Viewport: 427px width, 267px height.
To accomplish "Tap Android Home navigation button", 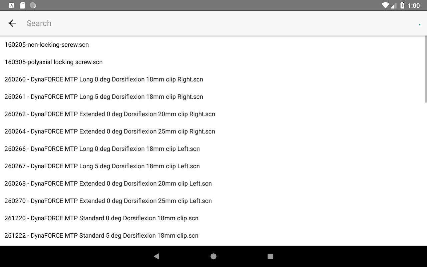I will point(213,256).
